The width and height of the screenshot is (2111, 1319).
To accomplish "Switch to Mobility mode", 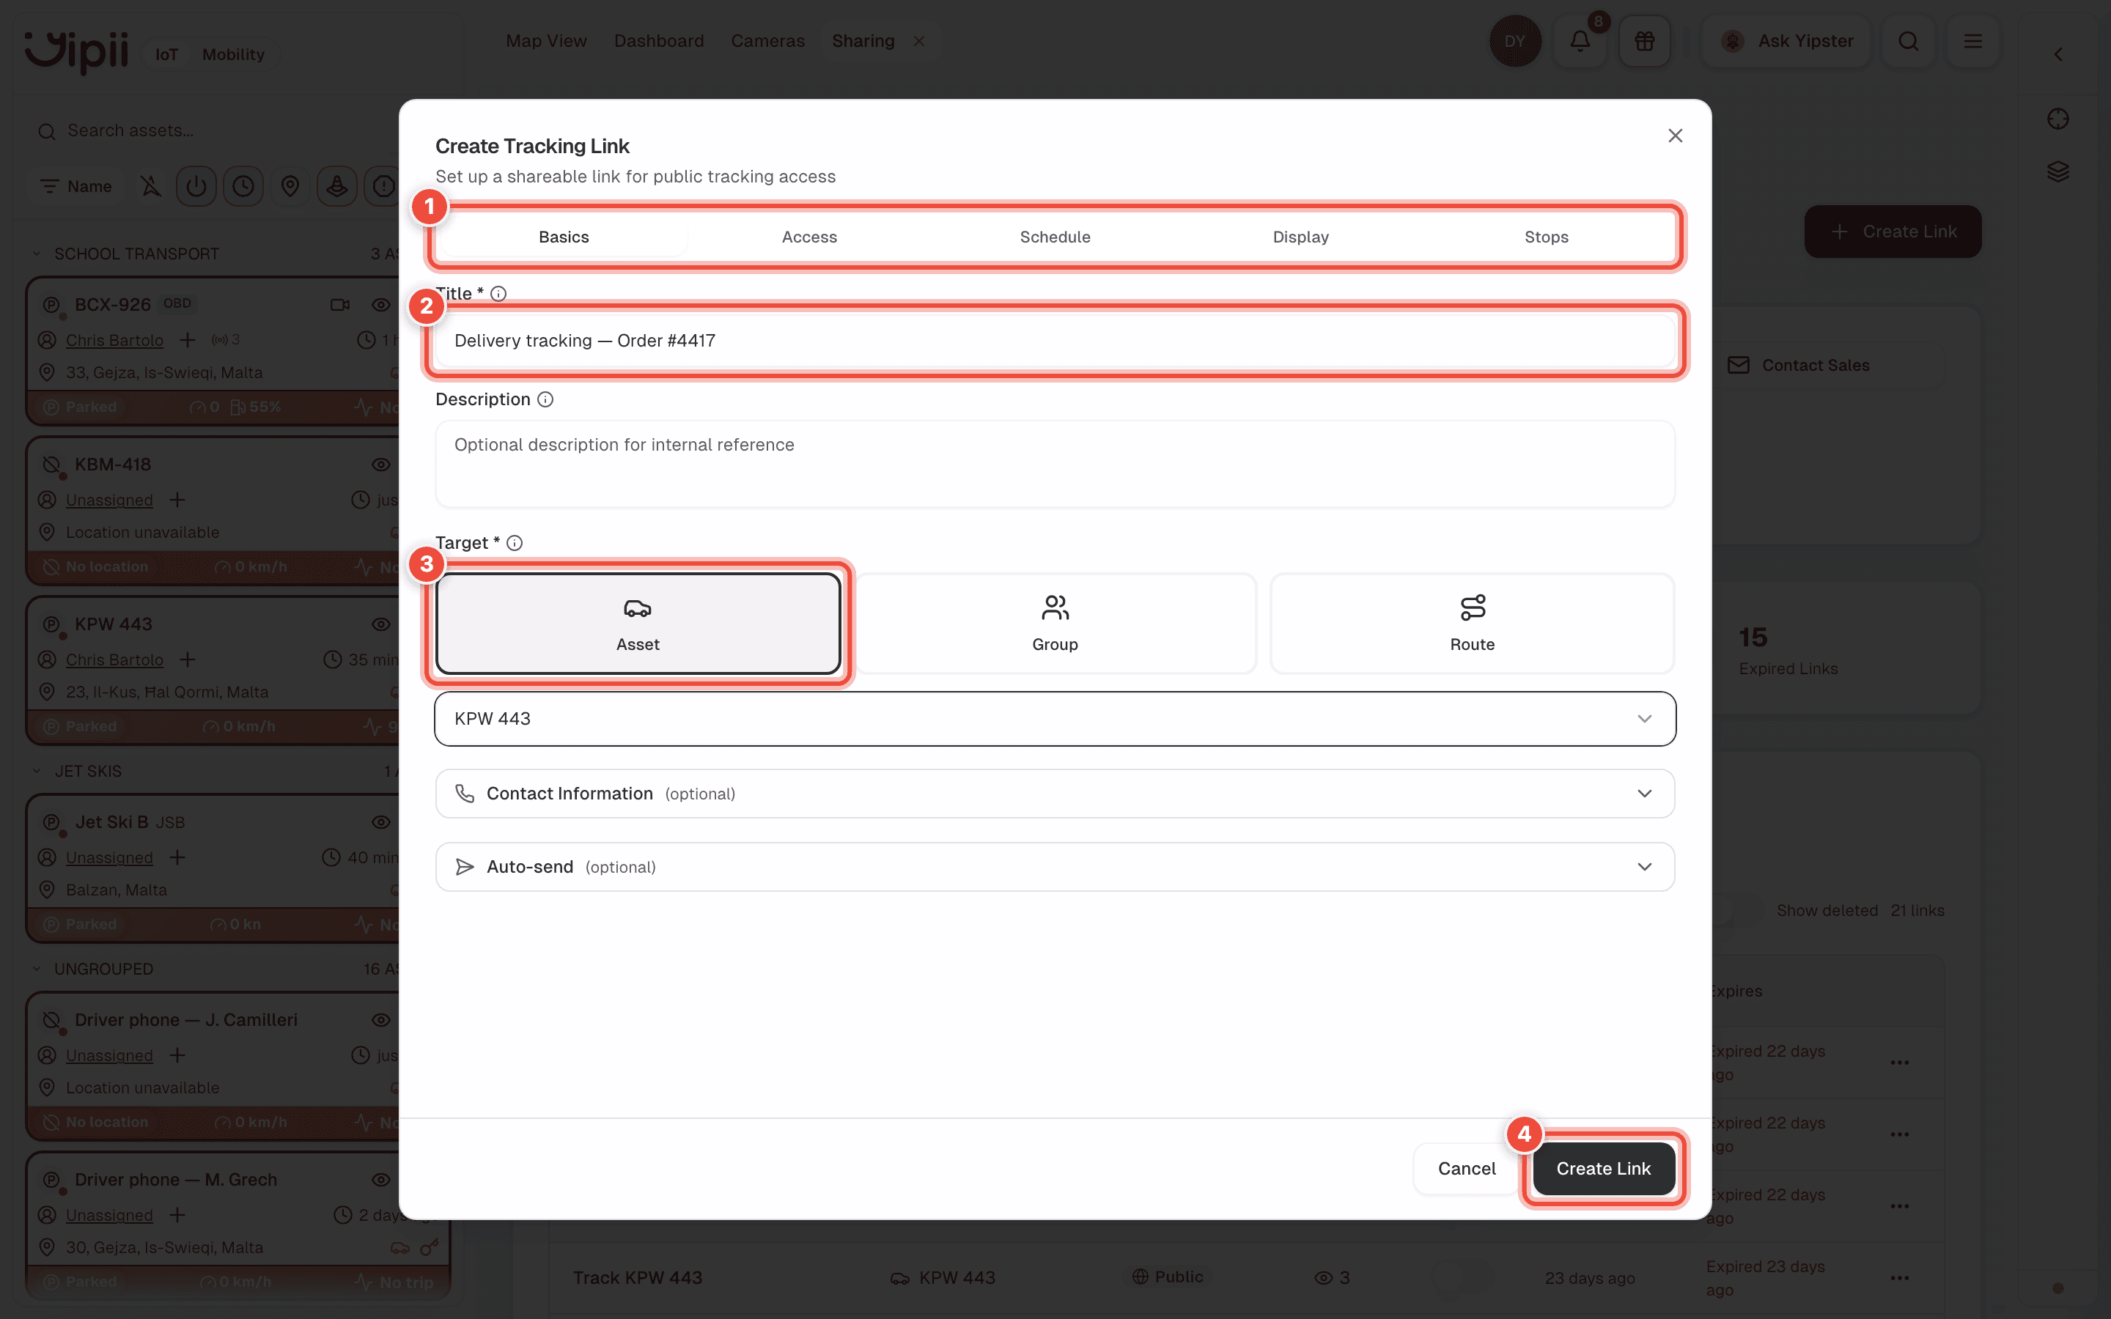I will [x=233, y=54].
